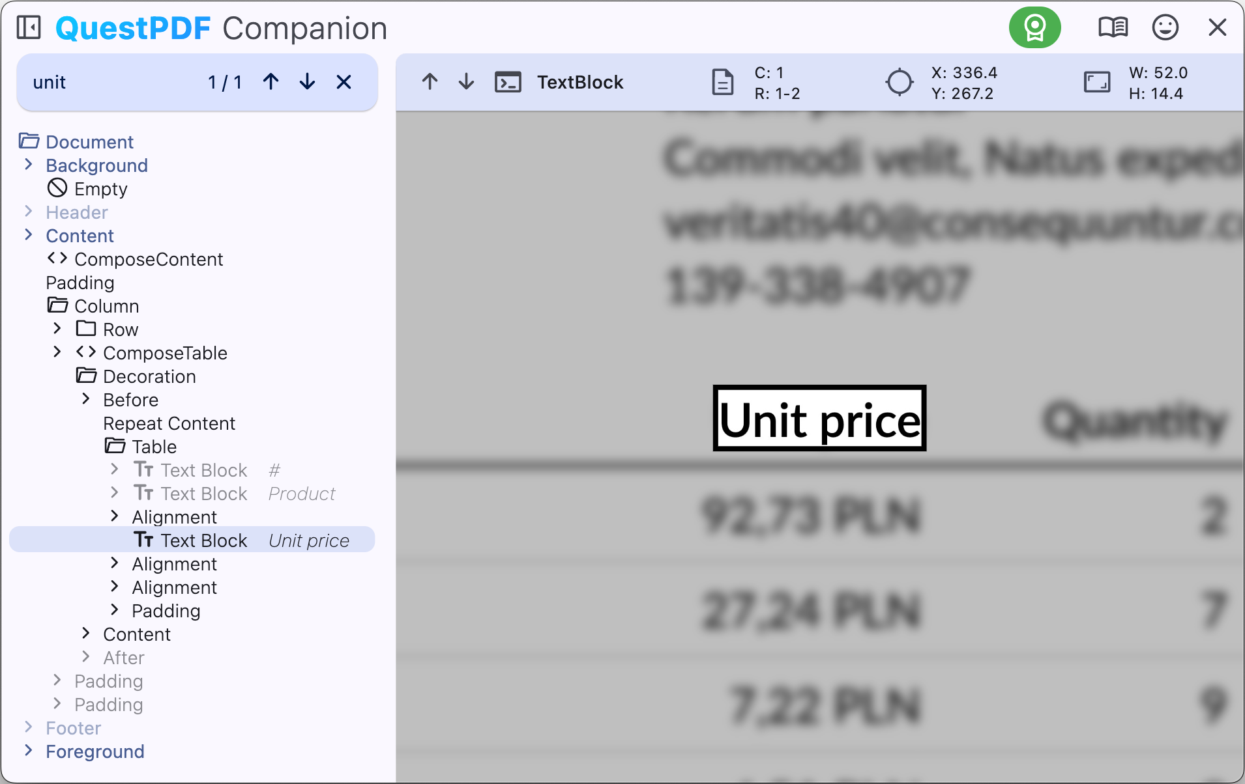Select the Column folder item

(x=93, y=306)
